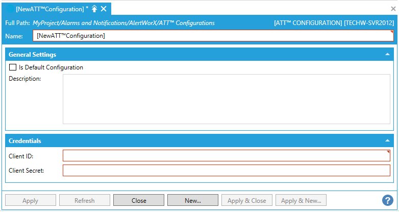Click the Close button in the bottom bar
The height and width of the screenshot is (212, 399).
coord(139,200)
